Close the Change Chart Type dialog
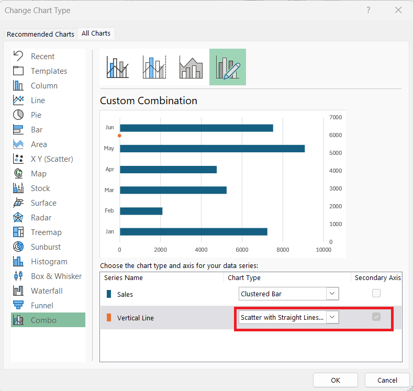Screen dimensions: 413x391 click(x=398, y=10)
